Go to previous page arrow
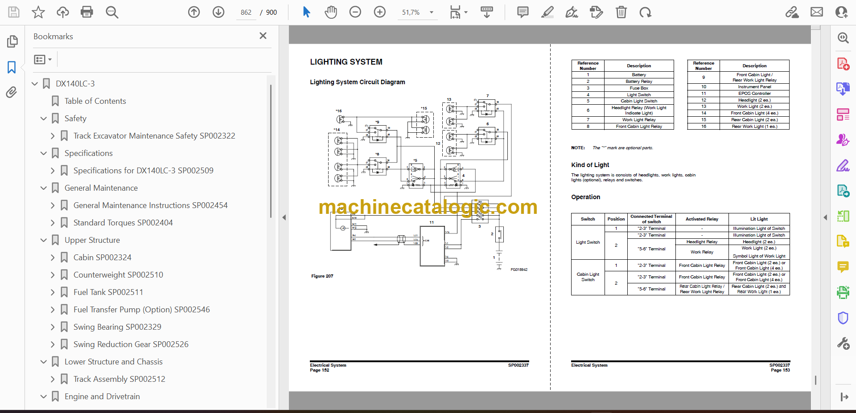The height and width of the screenshot is (413, 856). point(194,12)
